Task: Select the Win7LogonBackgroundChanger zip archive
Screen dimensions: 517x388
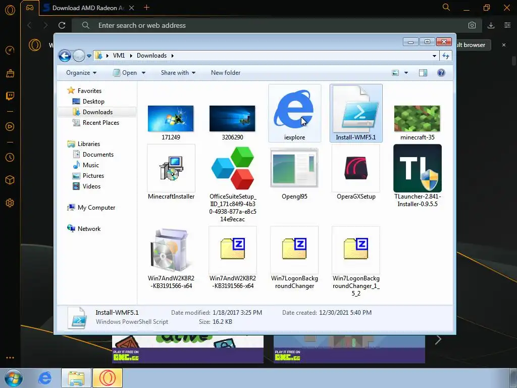Action: click(294, 250)
